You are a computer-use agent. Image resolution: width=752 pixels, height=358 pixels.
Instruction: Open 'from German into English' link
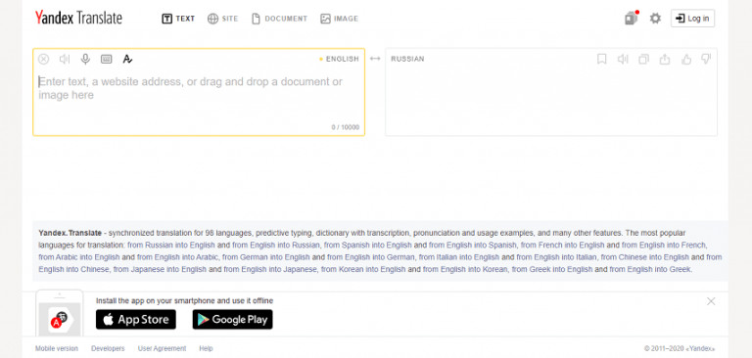[x=266, y=257]
